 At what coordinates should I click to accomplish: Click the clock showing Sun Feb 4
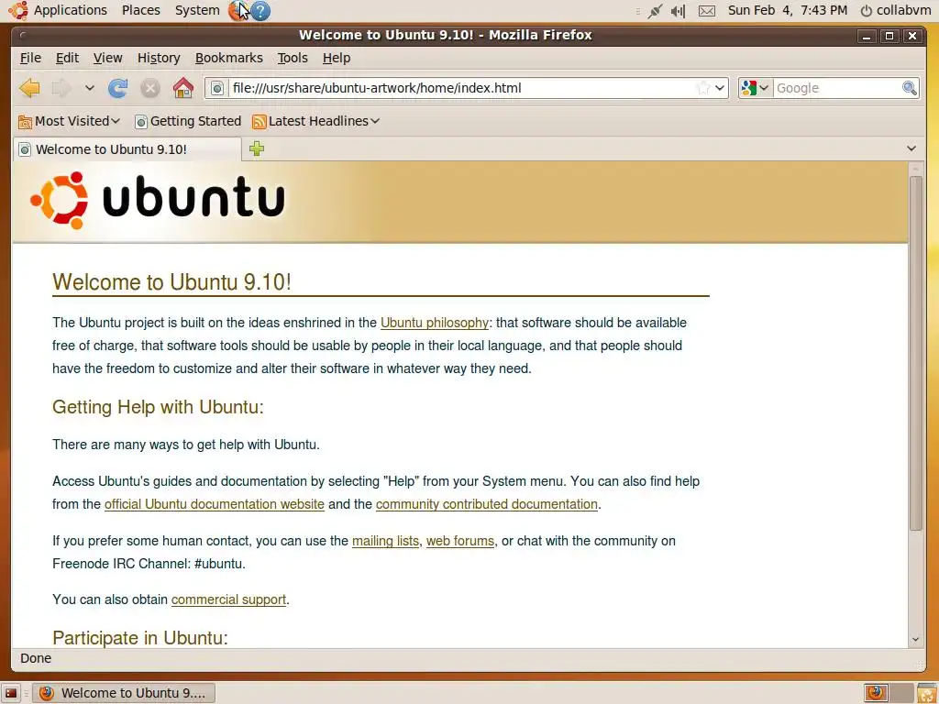pyautogui.click(x=788, y=10)
